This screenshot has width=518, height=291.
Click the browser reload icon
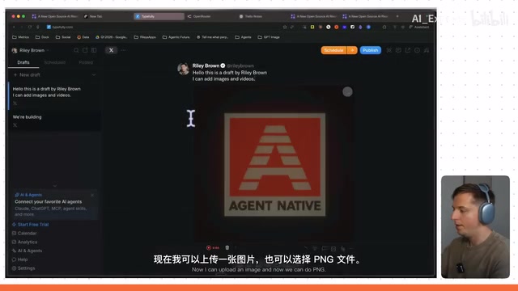pyautogui.click(x=30, y=27)
